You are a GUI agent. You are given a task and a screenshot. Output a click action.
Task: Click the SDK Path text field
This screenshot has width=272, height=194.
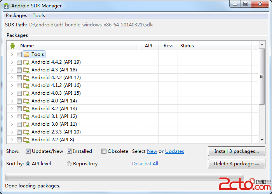click(91, 25)
